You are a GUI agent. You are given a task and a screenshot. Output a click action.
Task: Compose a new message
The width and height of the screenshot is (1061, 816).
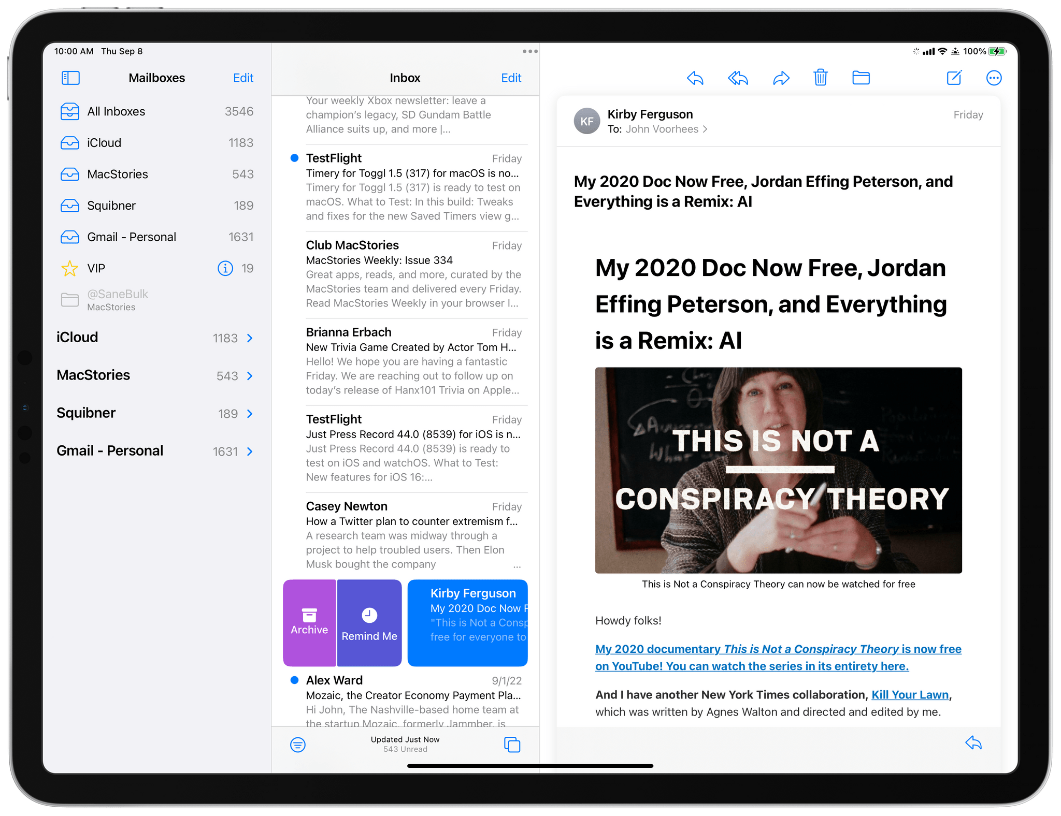point(954,78)
